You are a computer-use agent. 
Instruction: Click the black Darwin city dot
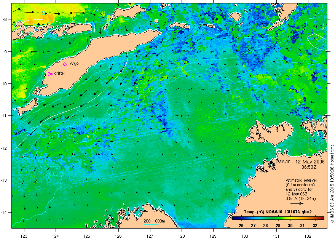(x=271, y=162)
